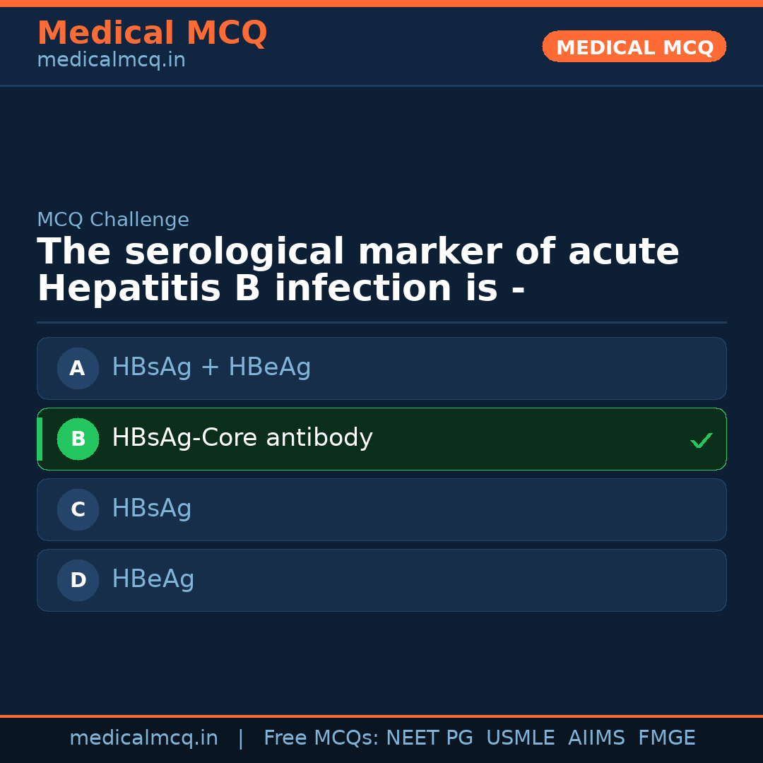
Task: Pick the "HBeAg" answer text in option D
Action: click(x=153, y=579)
